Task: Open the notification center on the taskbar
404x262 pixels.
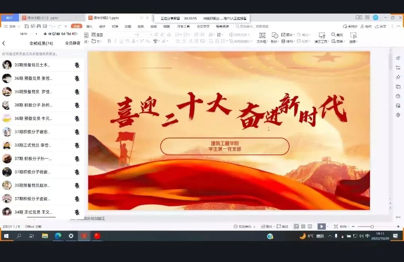Action: point(395,236)
